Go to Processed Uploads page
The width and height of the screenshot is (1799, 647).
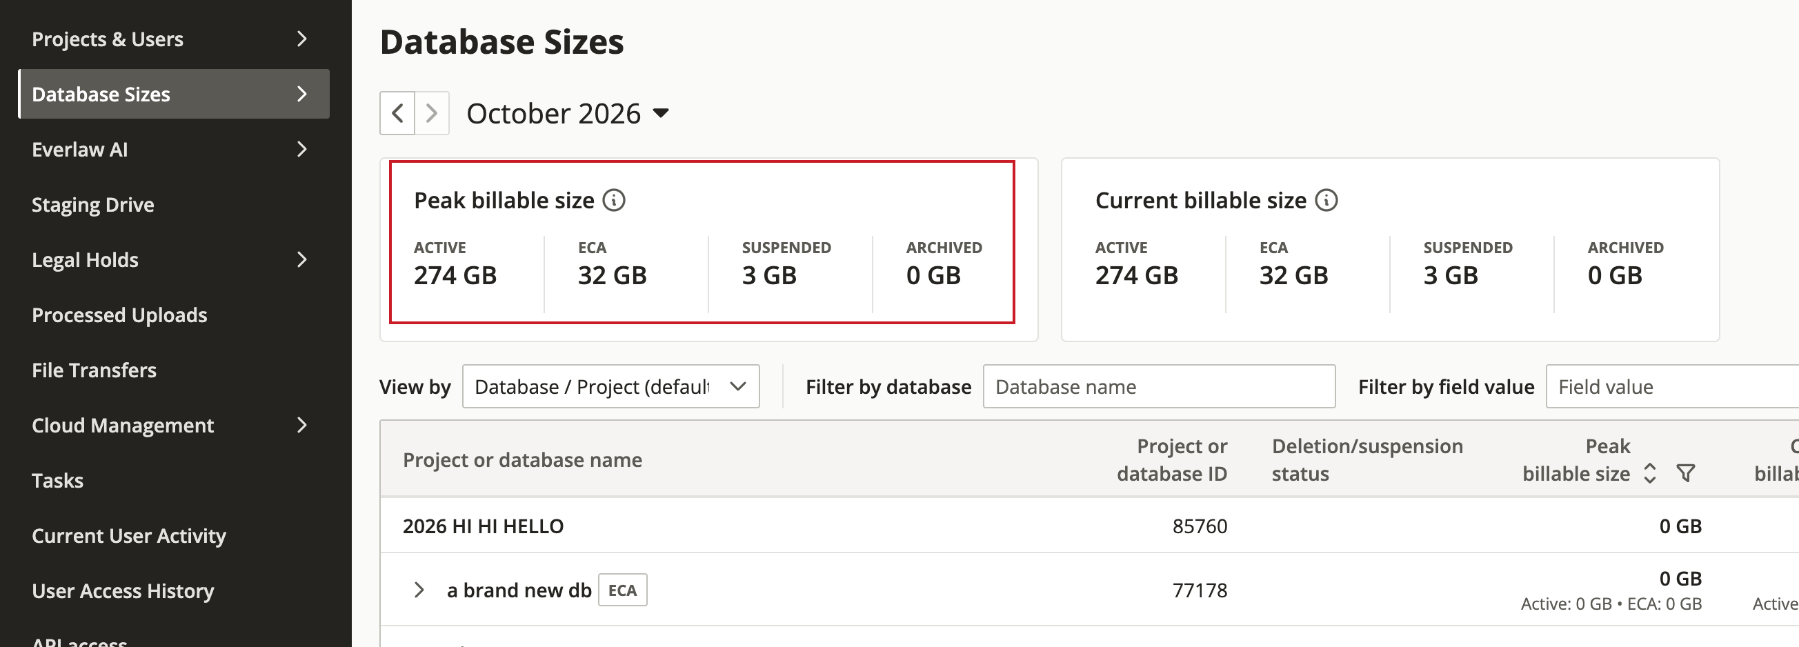pos(173,315)
